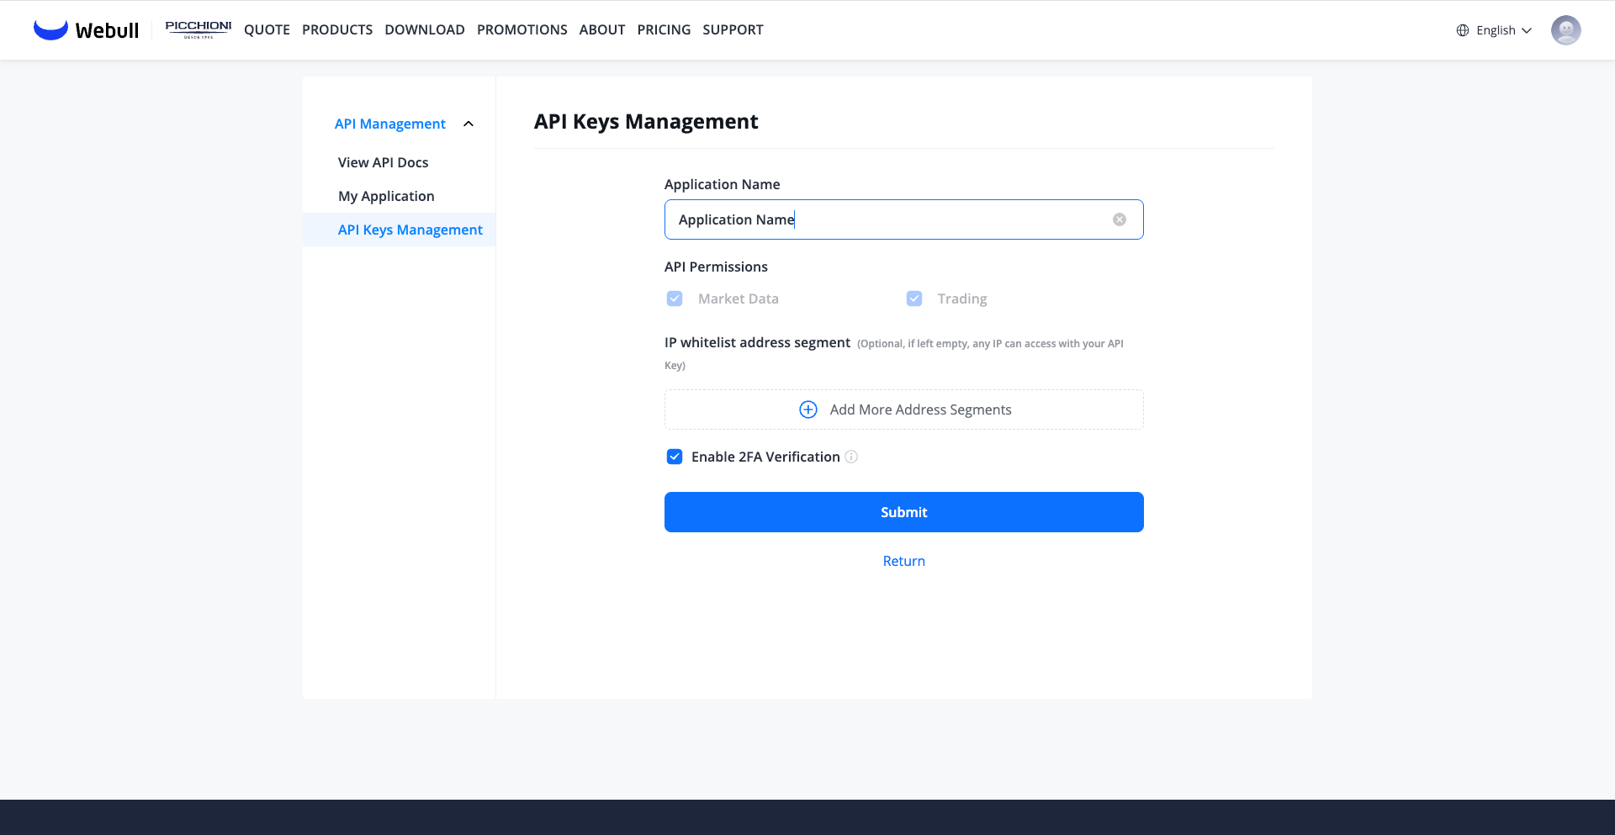Uncheck Enable 2FA Verification
Screen dimensions: 1615x835
(675, 457)
